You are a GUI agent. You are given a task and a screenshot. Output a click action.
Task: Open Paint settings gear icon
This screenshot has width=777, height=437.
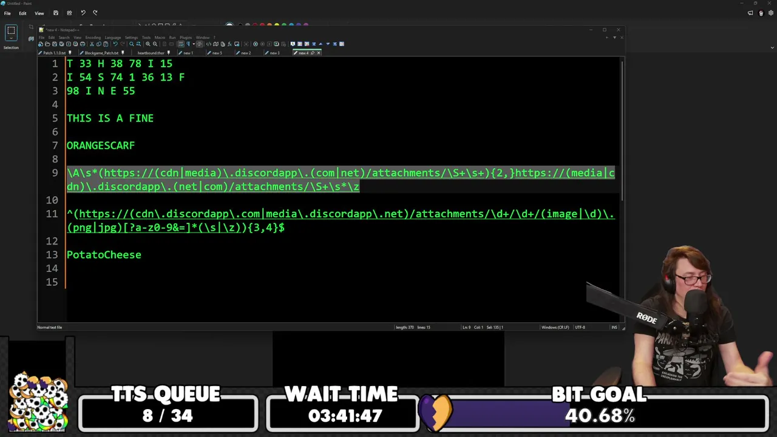772,13
